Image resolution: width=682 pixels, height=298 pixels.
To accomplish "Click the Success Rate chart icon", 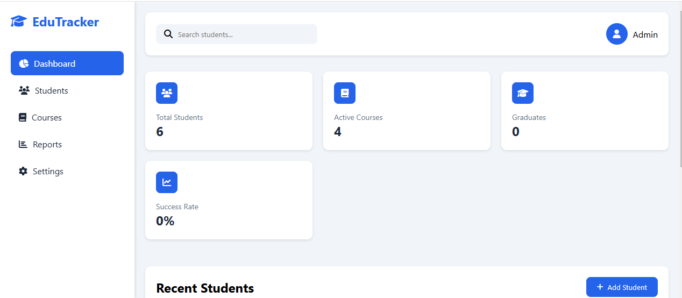I will [x=167, y=182].
